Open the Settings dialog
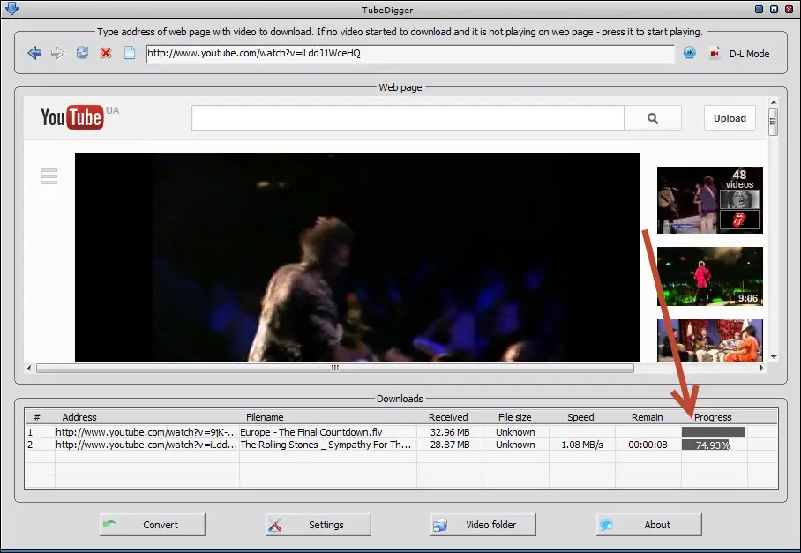This screenshot has height=553, width=801. pos(318,525)
